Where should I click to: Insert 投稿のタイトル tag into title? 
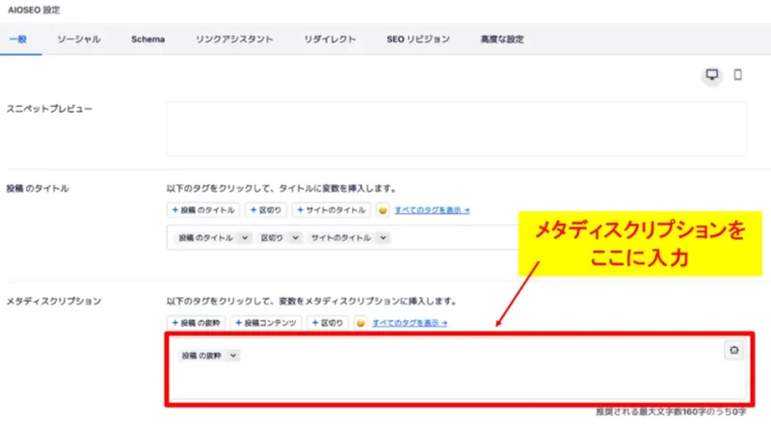[x=203, y=210]
